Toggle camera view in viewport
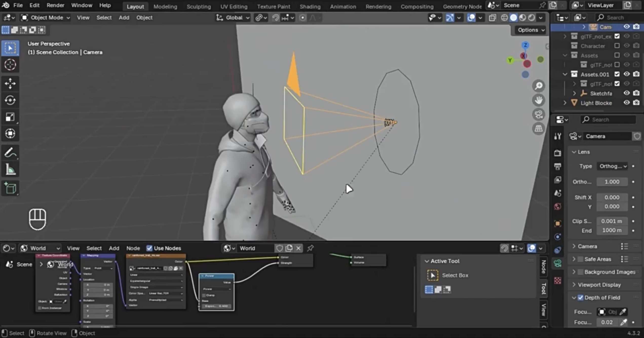This screenshot has height=338, width=644. [x=538, y=115]
